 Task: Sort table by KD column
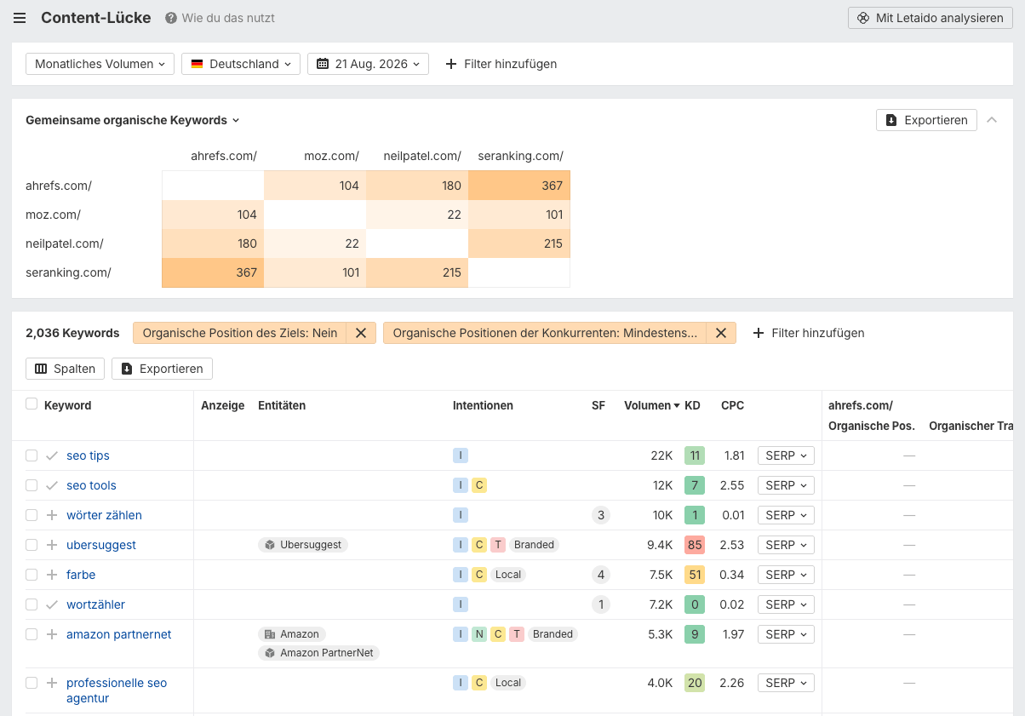(x=692, y=405)
